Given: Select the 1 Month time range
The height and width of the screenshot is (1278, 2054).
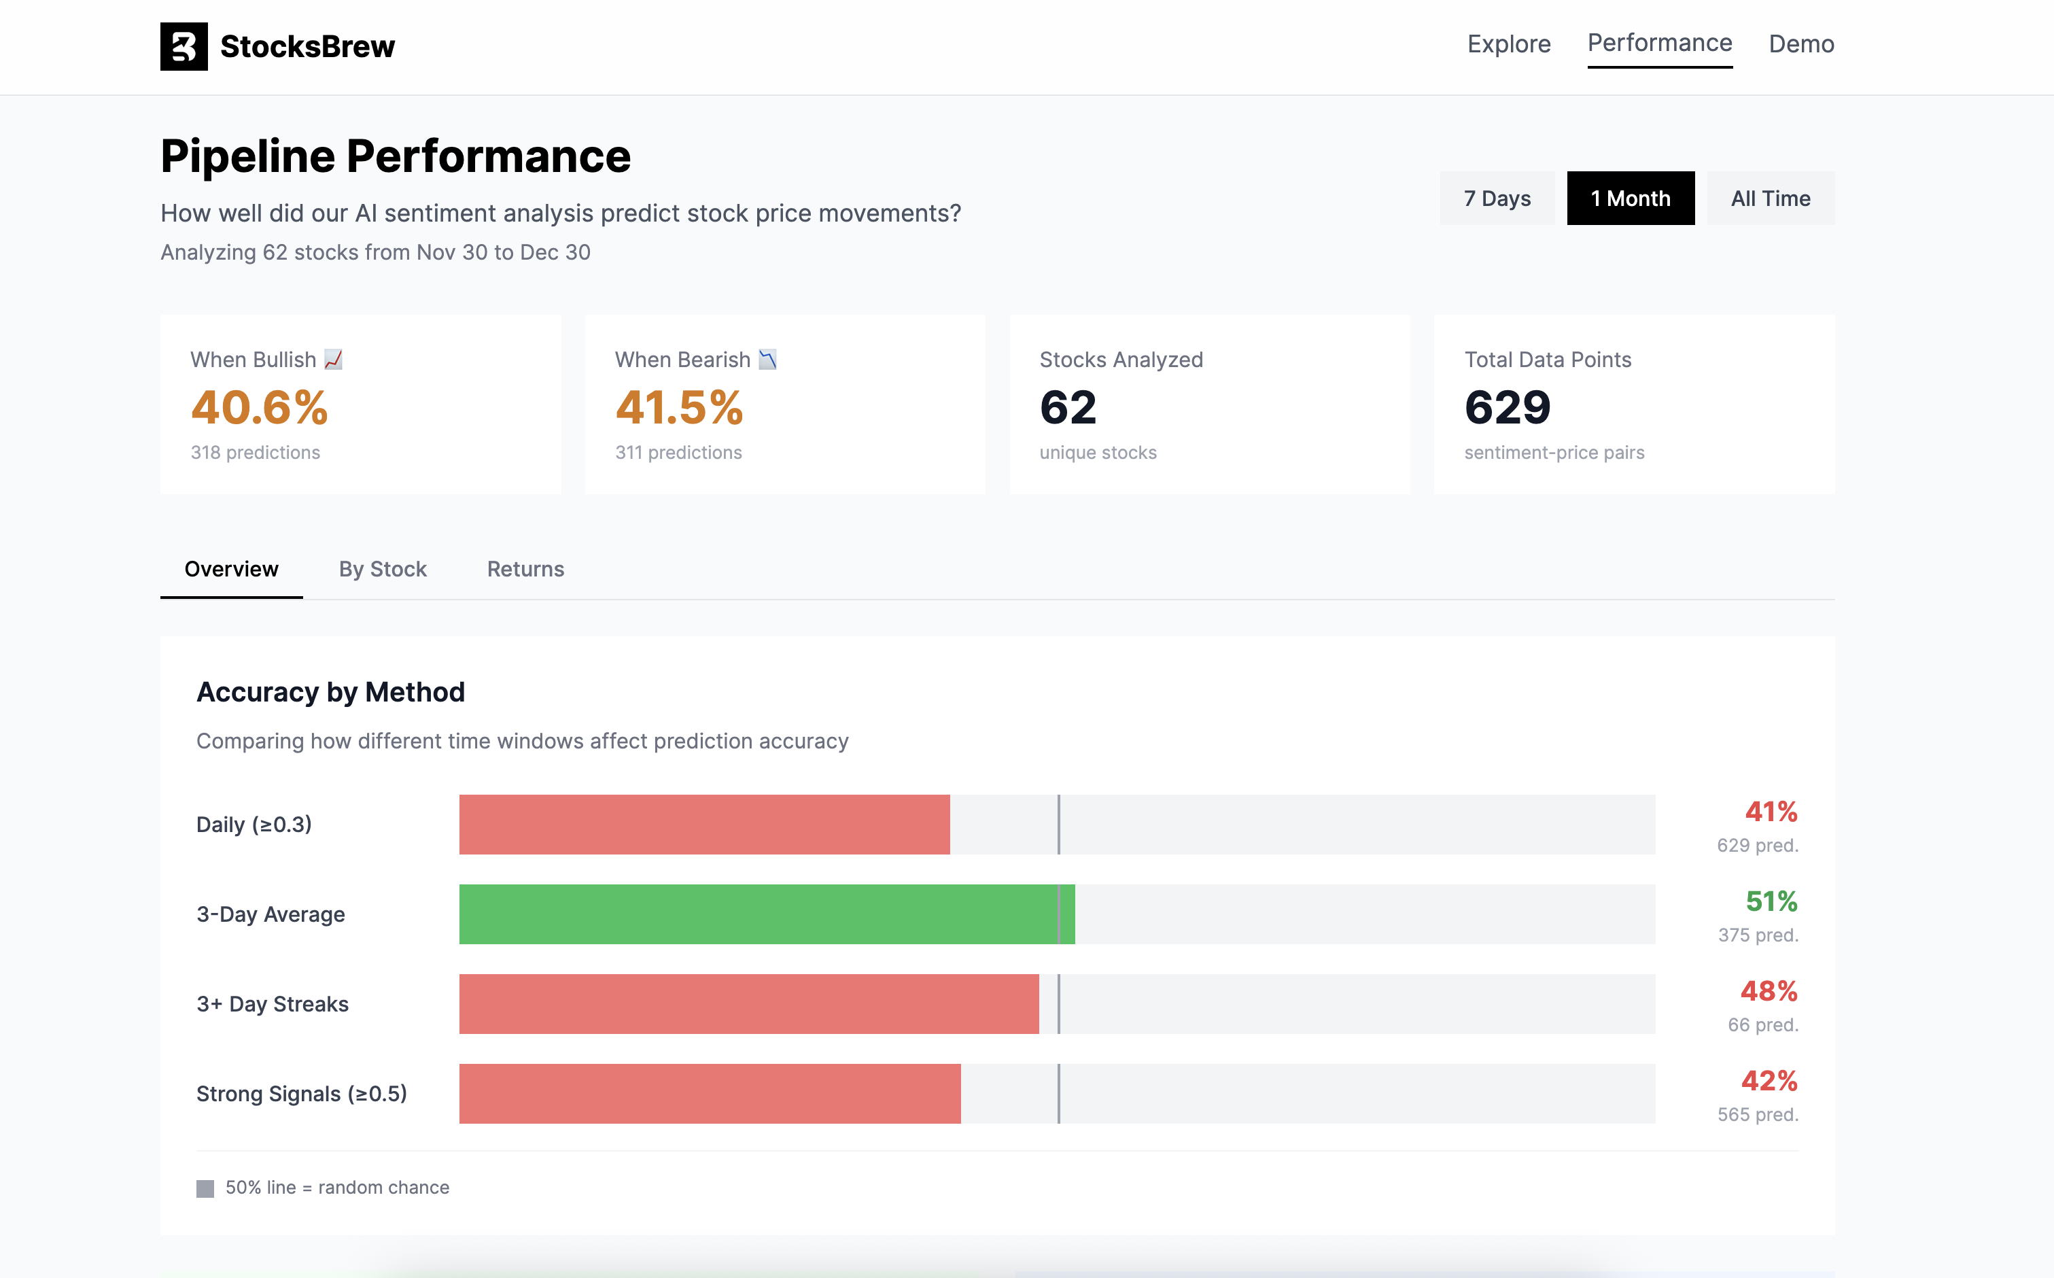Looking at the screenshot, I should [x=1630, y=198].
